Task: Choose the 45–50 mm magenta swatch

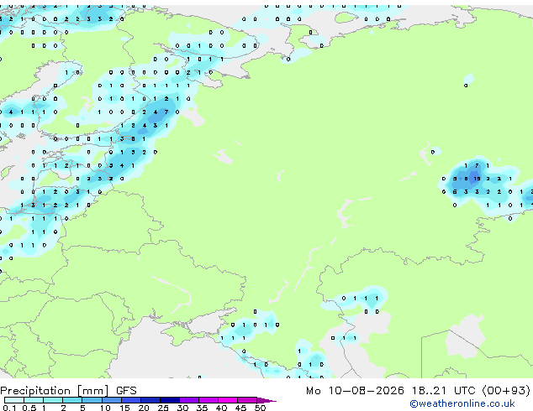Action: (247, 400)
